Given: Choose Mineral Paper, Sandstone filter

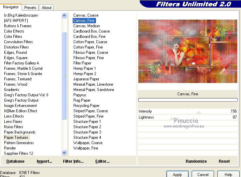Looking at the screenshot, I should (x=94, y=90).
